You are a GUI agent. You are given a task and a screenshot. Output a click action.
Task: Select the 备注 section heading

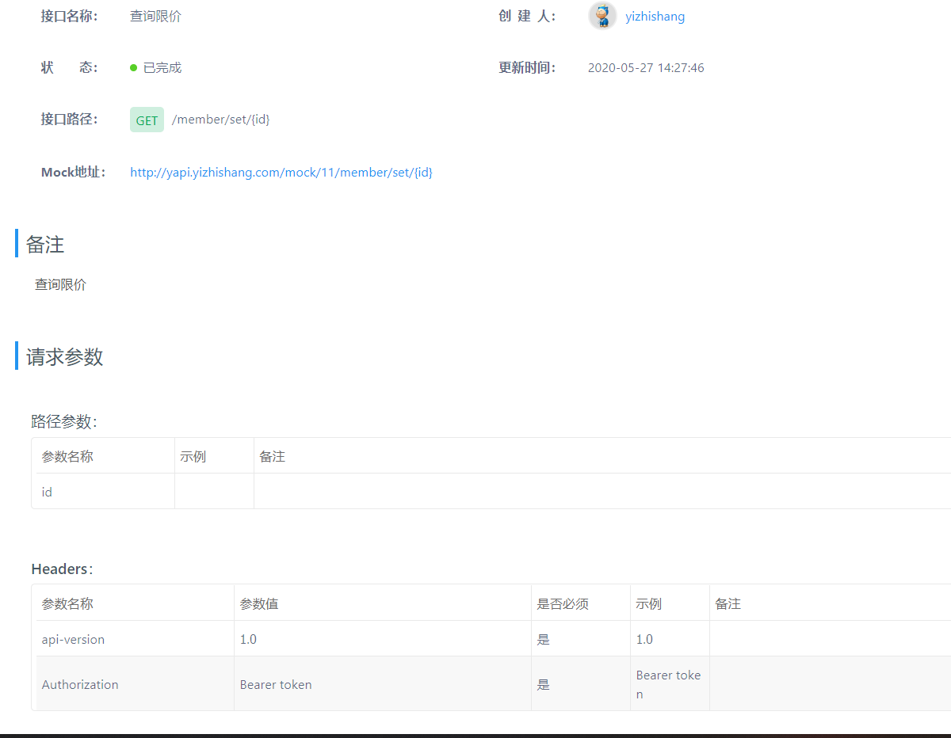point(43,245)
